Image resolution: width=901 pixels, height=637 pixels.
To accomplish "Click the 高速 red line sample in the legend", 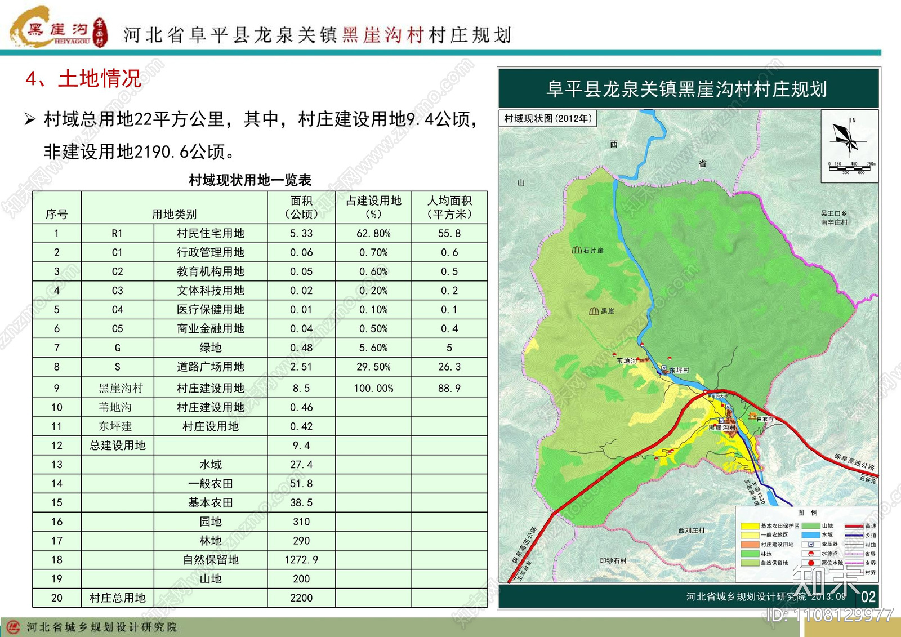I will point(854,525).
